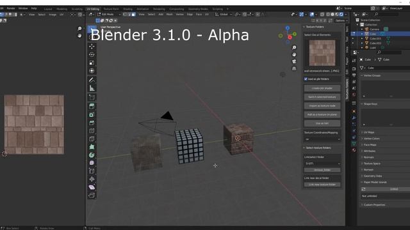The width and height of the screenshot is (410, 230).
Task: Switch to Shading workspace tab
Action: coord(128,9)
